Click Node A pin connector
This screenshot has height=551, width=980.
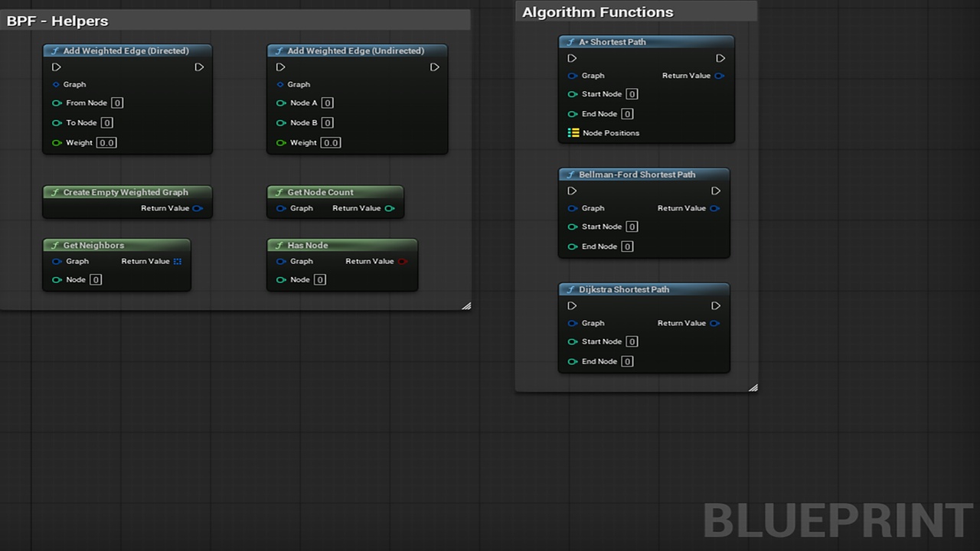(x=281, y=103)
